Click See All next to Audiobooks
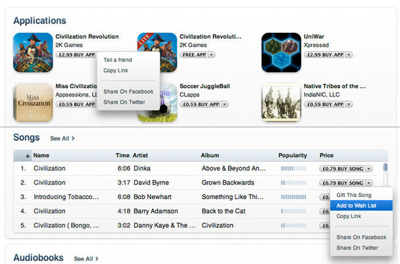Viewport: 400px width, 264px height. point(86,259)
